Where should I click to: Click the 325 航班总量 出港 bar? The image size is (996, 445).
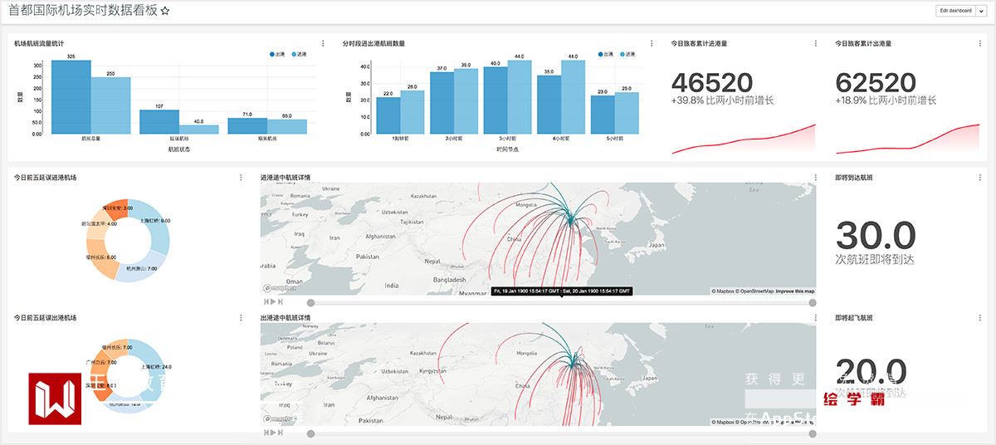pos(71,97)
